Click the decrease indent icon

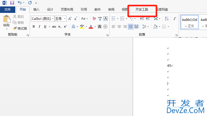coord(142,19)
